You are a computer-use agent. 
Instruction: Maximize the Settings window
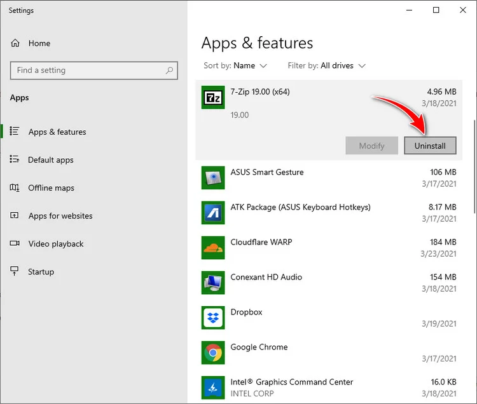436,10
